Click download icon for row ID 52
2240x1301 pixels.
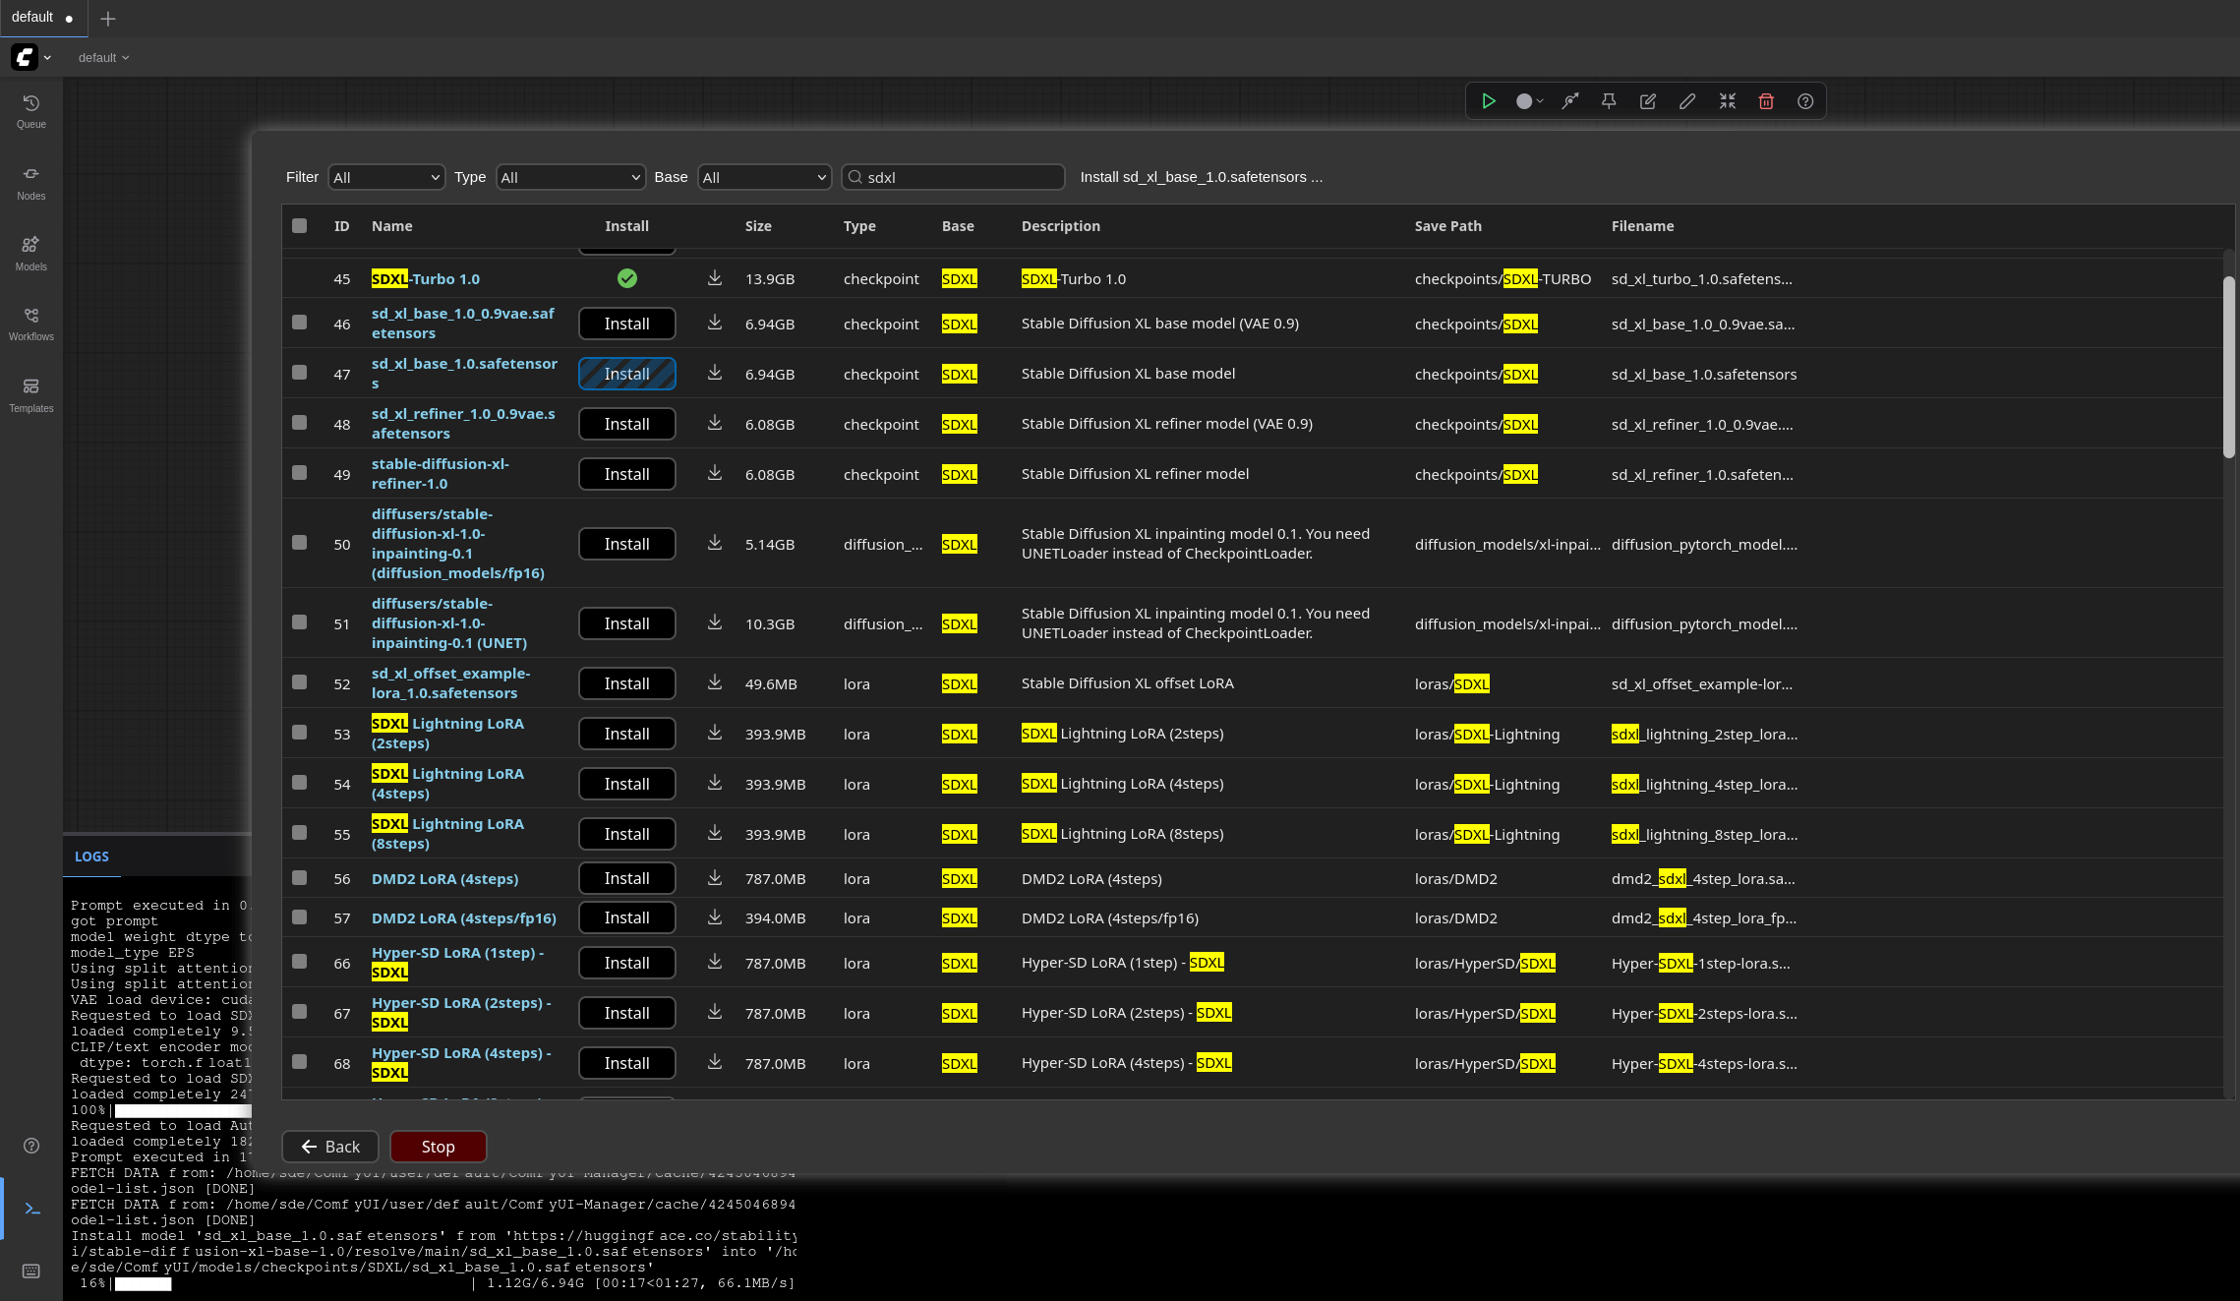pos(715,682)
